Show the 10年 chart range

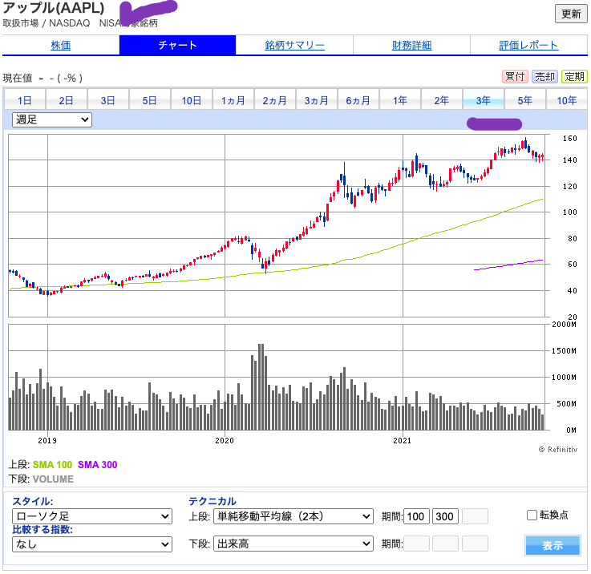coord(566,100)
